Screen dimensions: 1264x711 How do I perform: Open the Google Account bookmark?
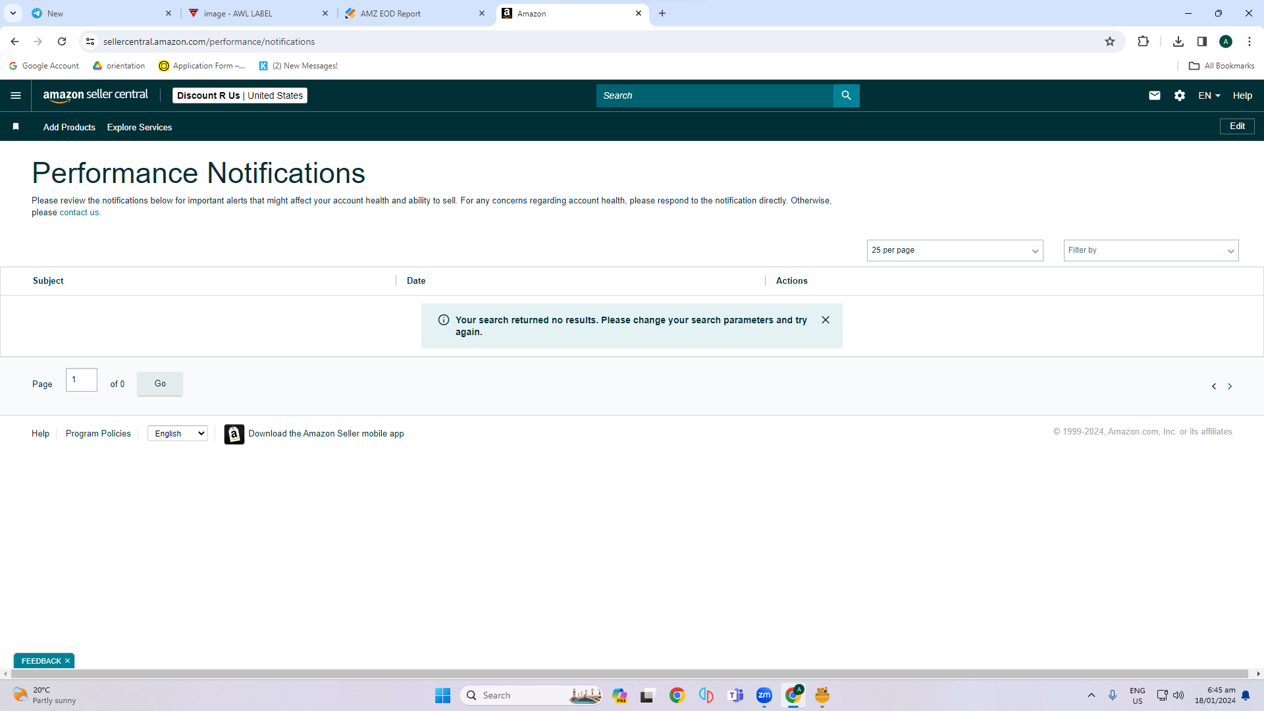tap(43, 66)
